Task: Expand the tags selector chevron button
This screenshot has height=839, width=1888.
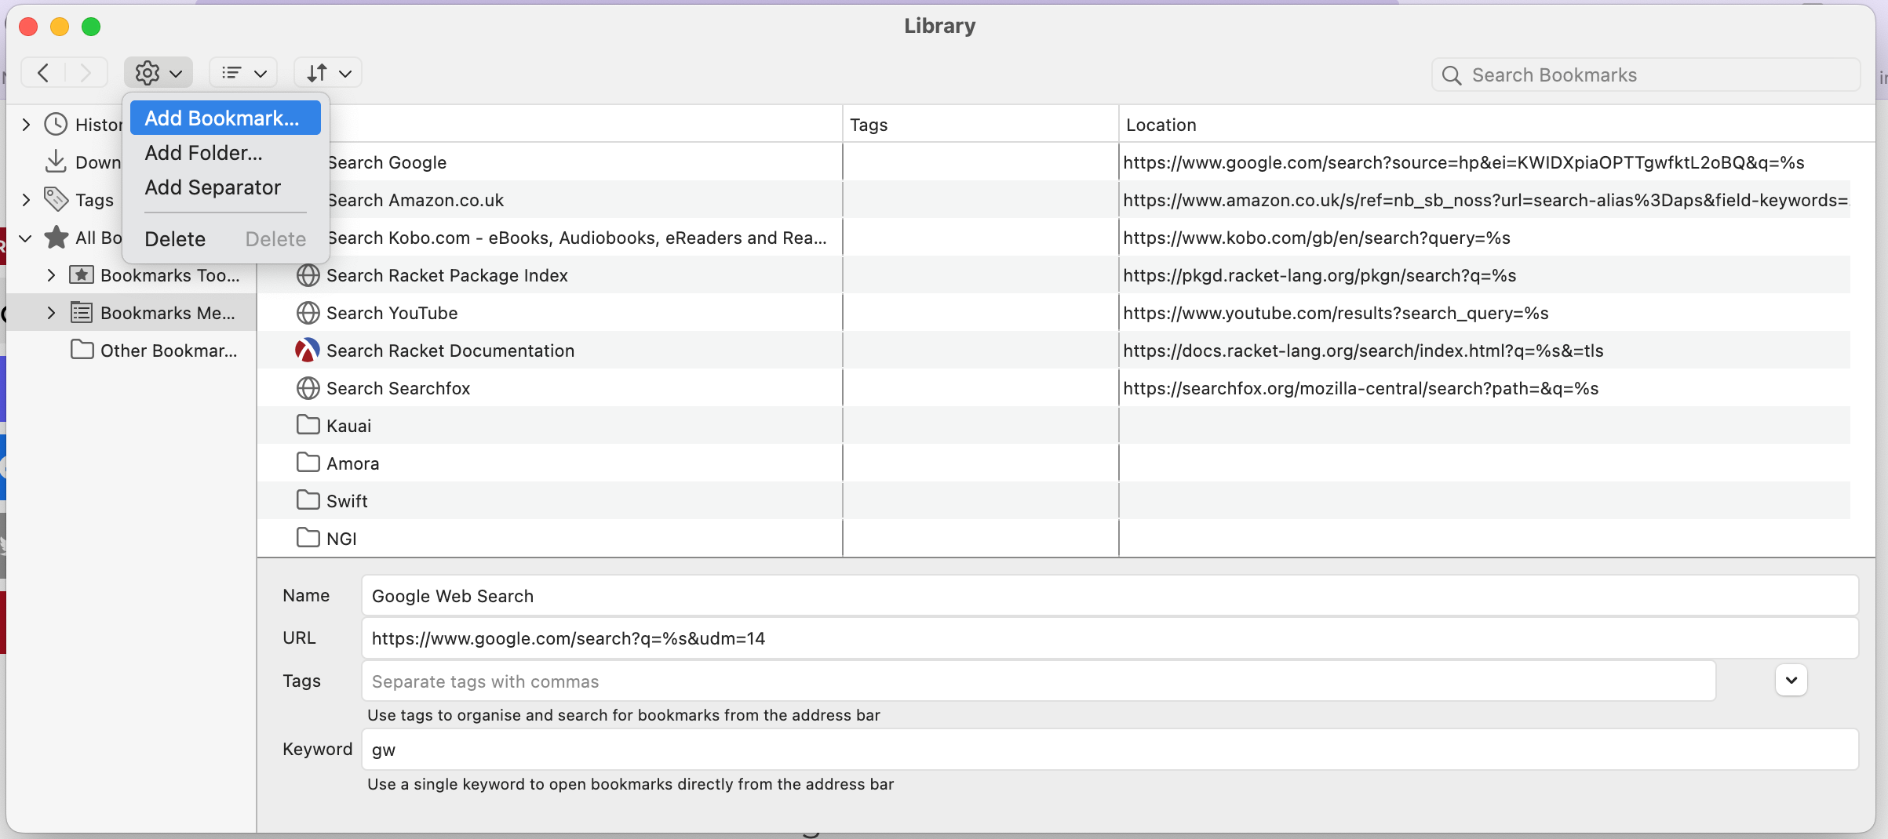Action: point(1791,680)
